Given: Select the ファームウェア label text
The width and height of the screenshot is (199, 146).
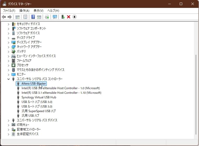Looking at the screenshot, I should (24, 60).
